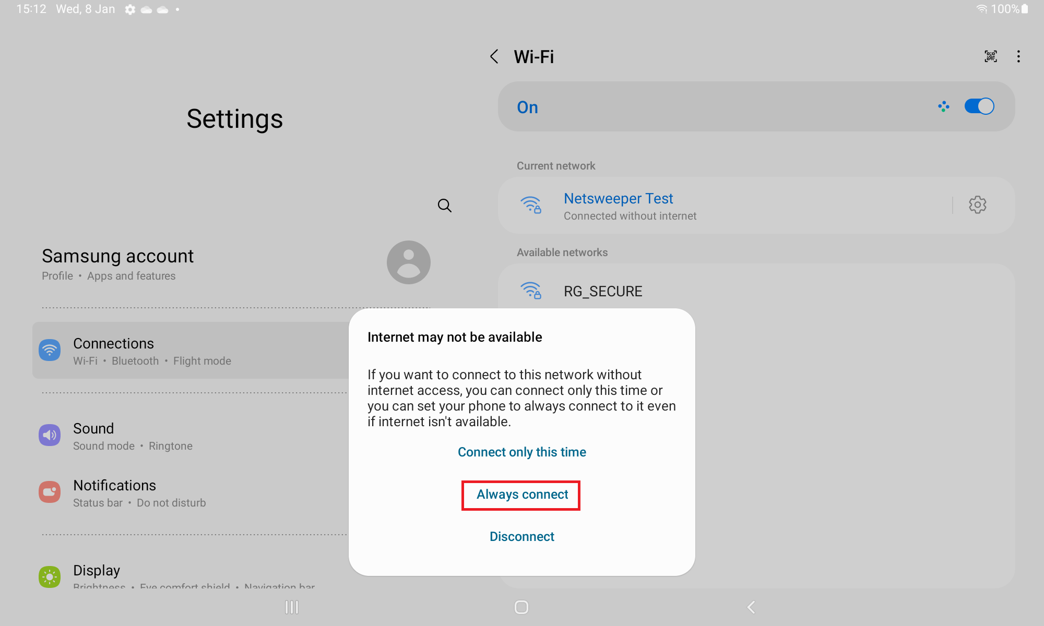The height and width of the screenshot is (626, 1044).
Task: Click the Samsung account profile avatar
Action: coord(409,262)
